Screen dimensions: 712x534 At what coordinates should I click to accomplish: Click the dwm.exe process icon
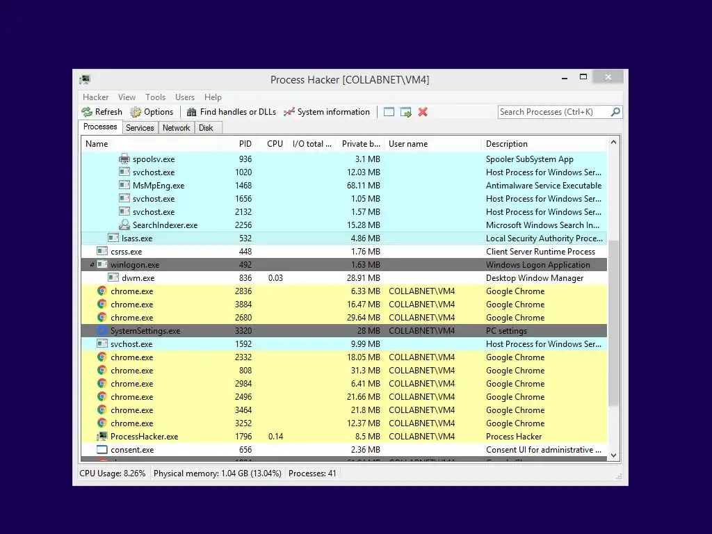pos(113,277)
